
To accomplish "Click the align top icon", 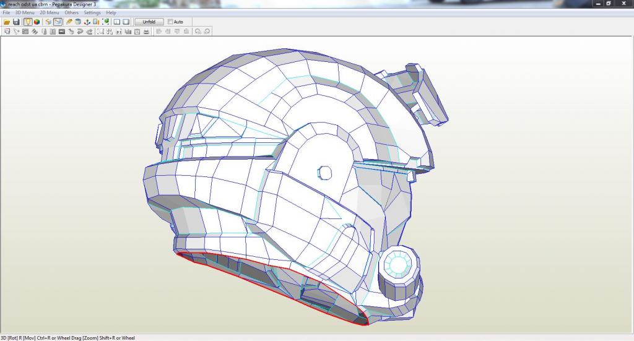I will point(176,32).
